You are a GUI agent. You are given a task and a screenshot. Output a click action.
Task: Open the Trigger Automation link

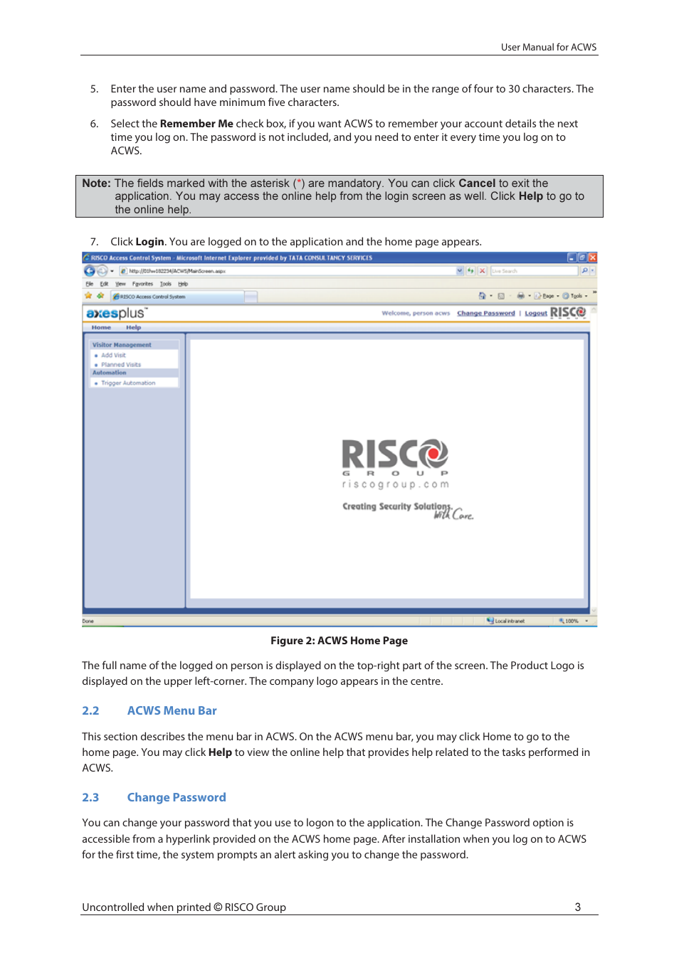128,383
